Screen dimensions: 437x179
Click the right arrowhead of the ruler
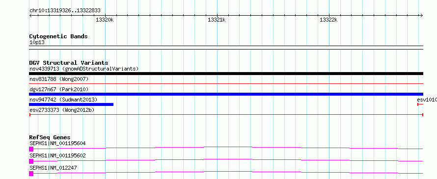click(422, 15)
